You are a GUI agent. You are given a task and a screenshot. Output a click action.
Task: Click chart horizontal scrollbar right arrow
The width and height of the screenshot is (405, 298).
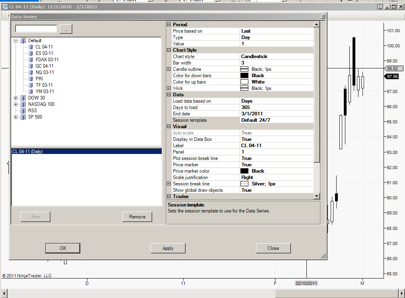tap(402, 294)
